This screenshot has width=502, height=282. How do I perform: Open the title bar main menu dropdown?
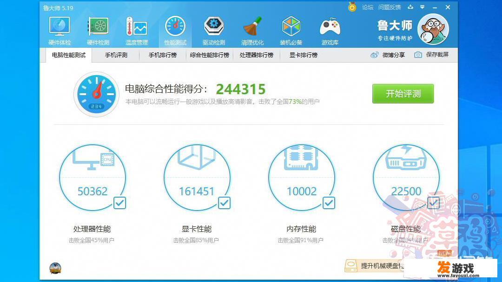click(422, 6)
